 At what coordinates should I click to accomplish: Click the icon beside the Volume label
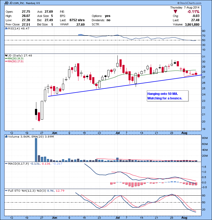point(6,137)
